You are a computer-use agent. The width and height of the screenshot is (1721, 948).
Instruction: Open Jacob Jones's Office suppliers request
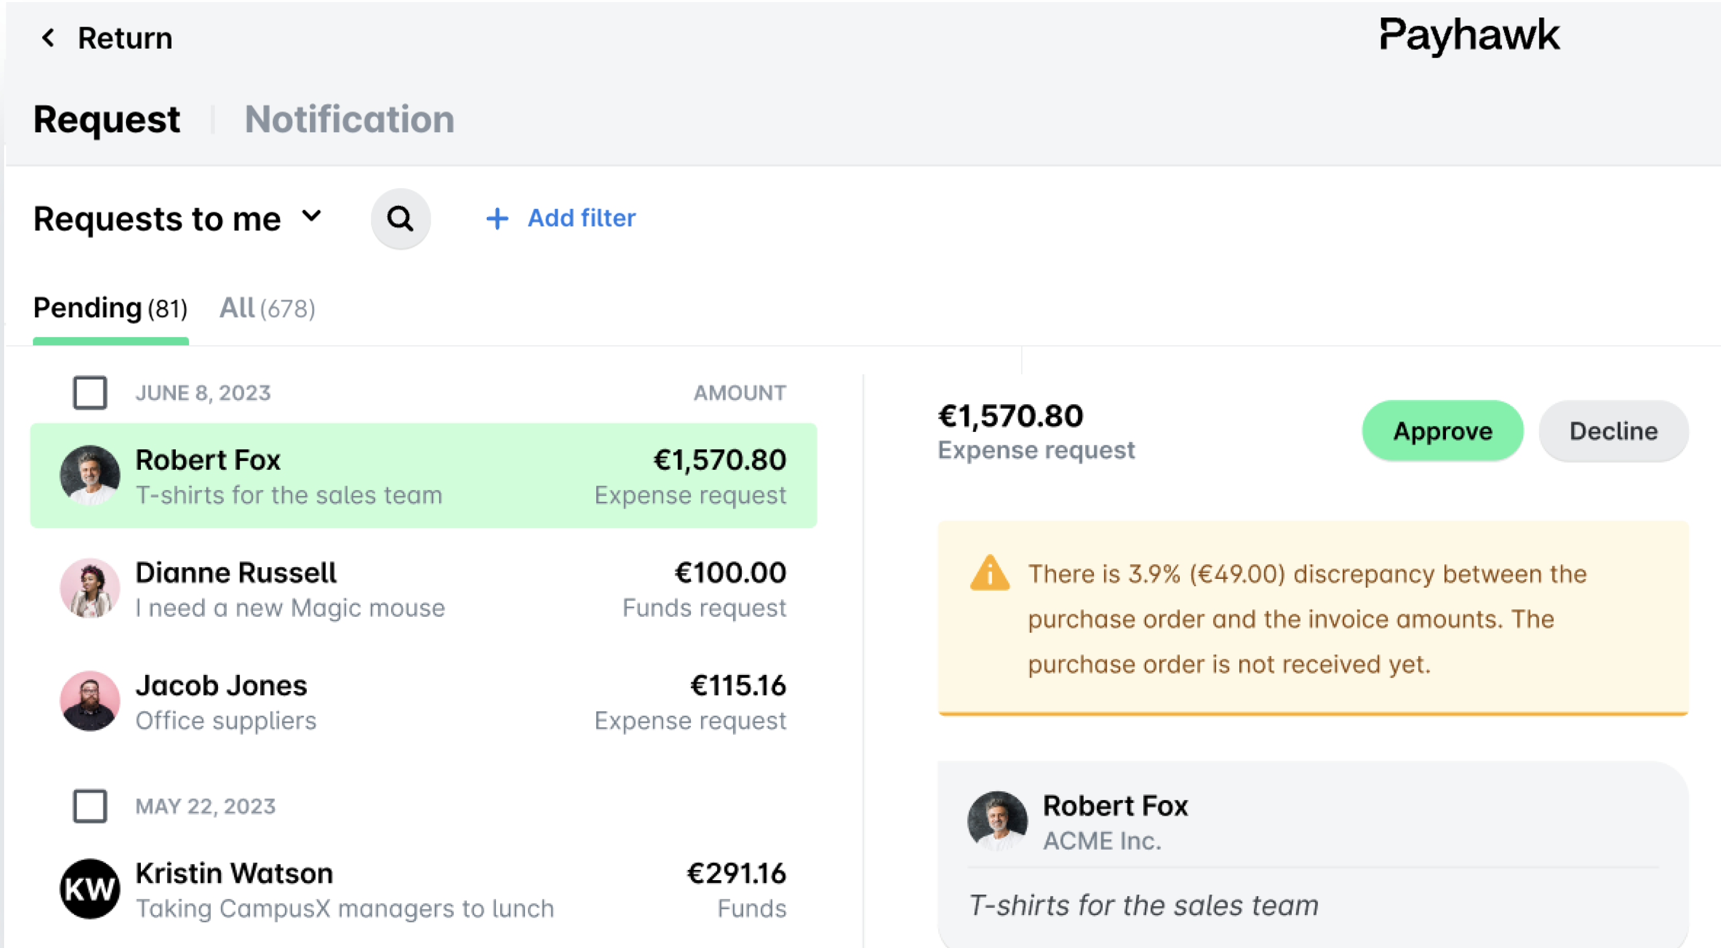[x=424, y=701]
